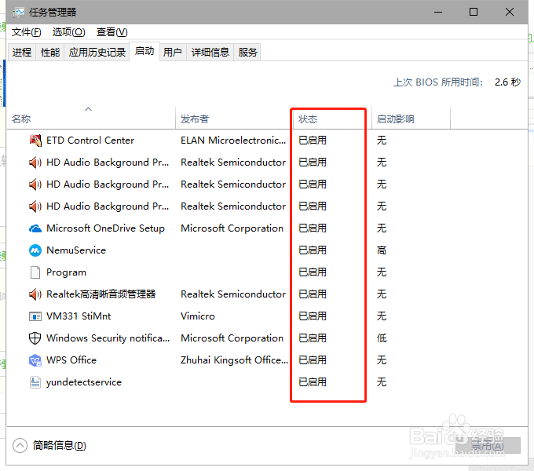
Task: Sort by the 启动影响 column header
Action: click(x=411, y=119)
